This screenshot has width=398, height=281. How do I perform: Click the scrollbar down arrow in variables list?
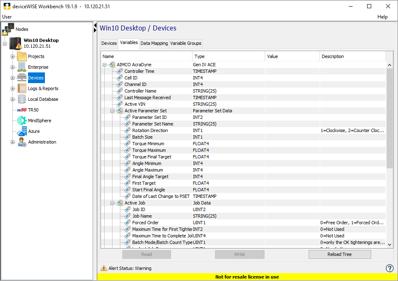[x=389, y=244]
